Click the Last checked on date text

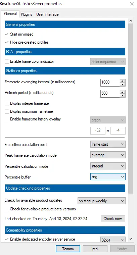pos(46,219)
